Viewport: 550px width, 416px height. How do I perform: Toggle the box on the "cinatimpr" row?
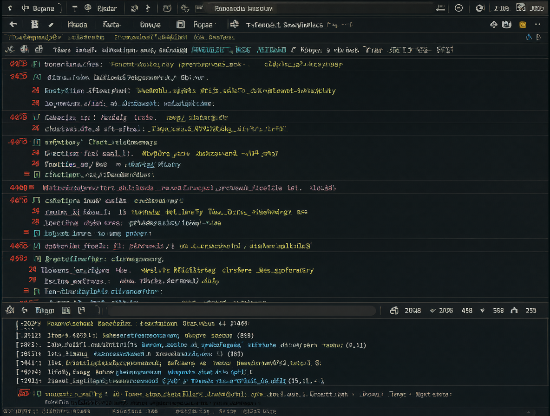(37, 175)
